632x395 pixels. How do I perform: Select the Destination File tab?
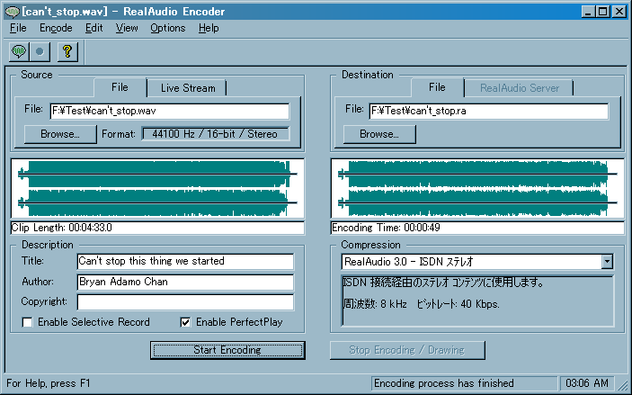[437, 87]
